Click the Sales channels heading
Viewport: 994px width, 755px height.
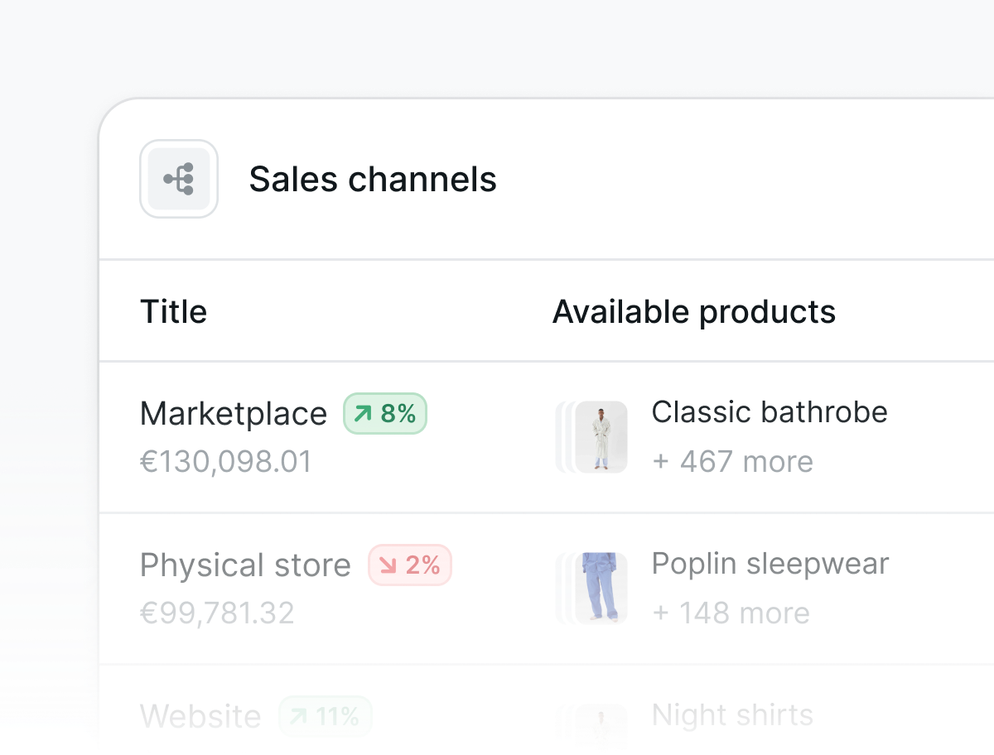coord(373,179)
